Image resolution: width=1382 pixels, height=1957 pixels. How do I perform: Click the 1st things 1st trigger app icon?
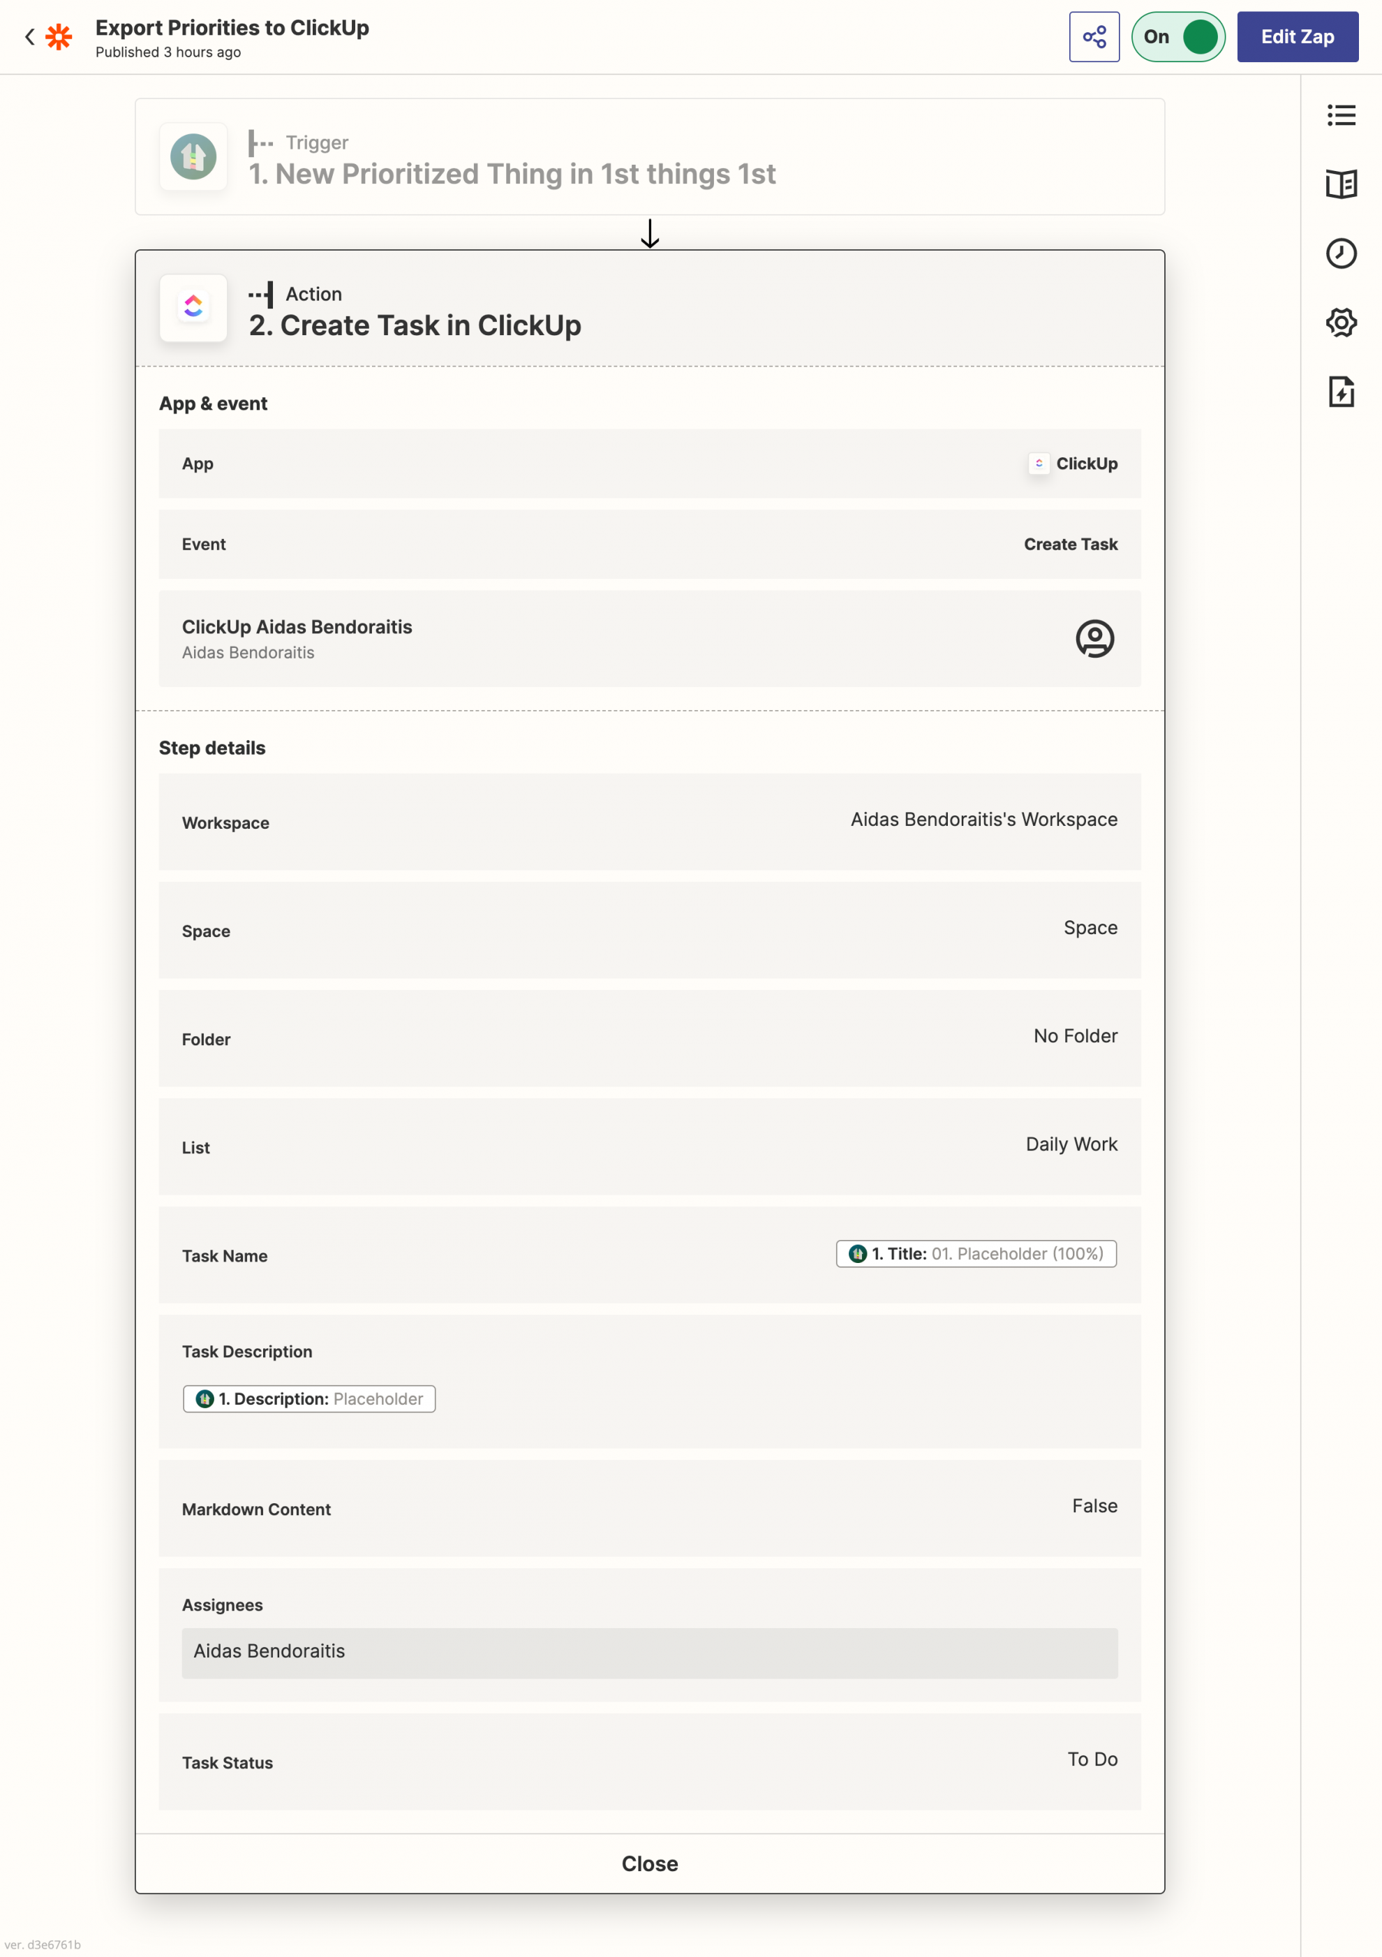(195, 157)
